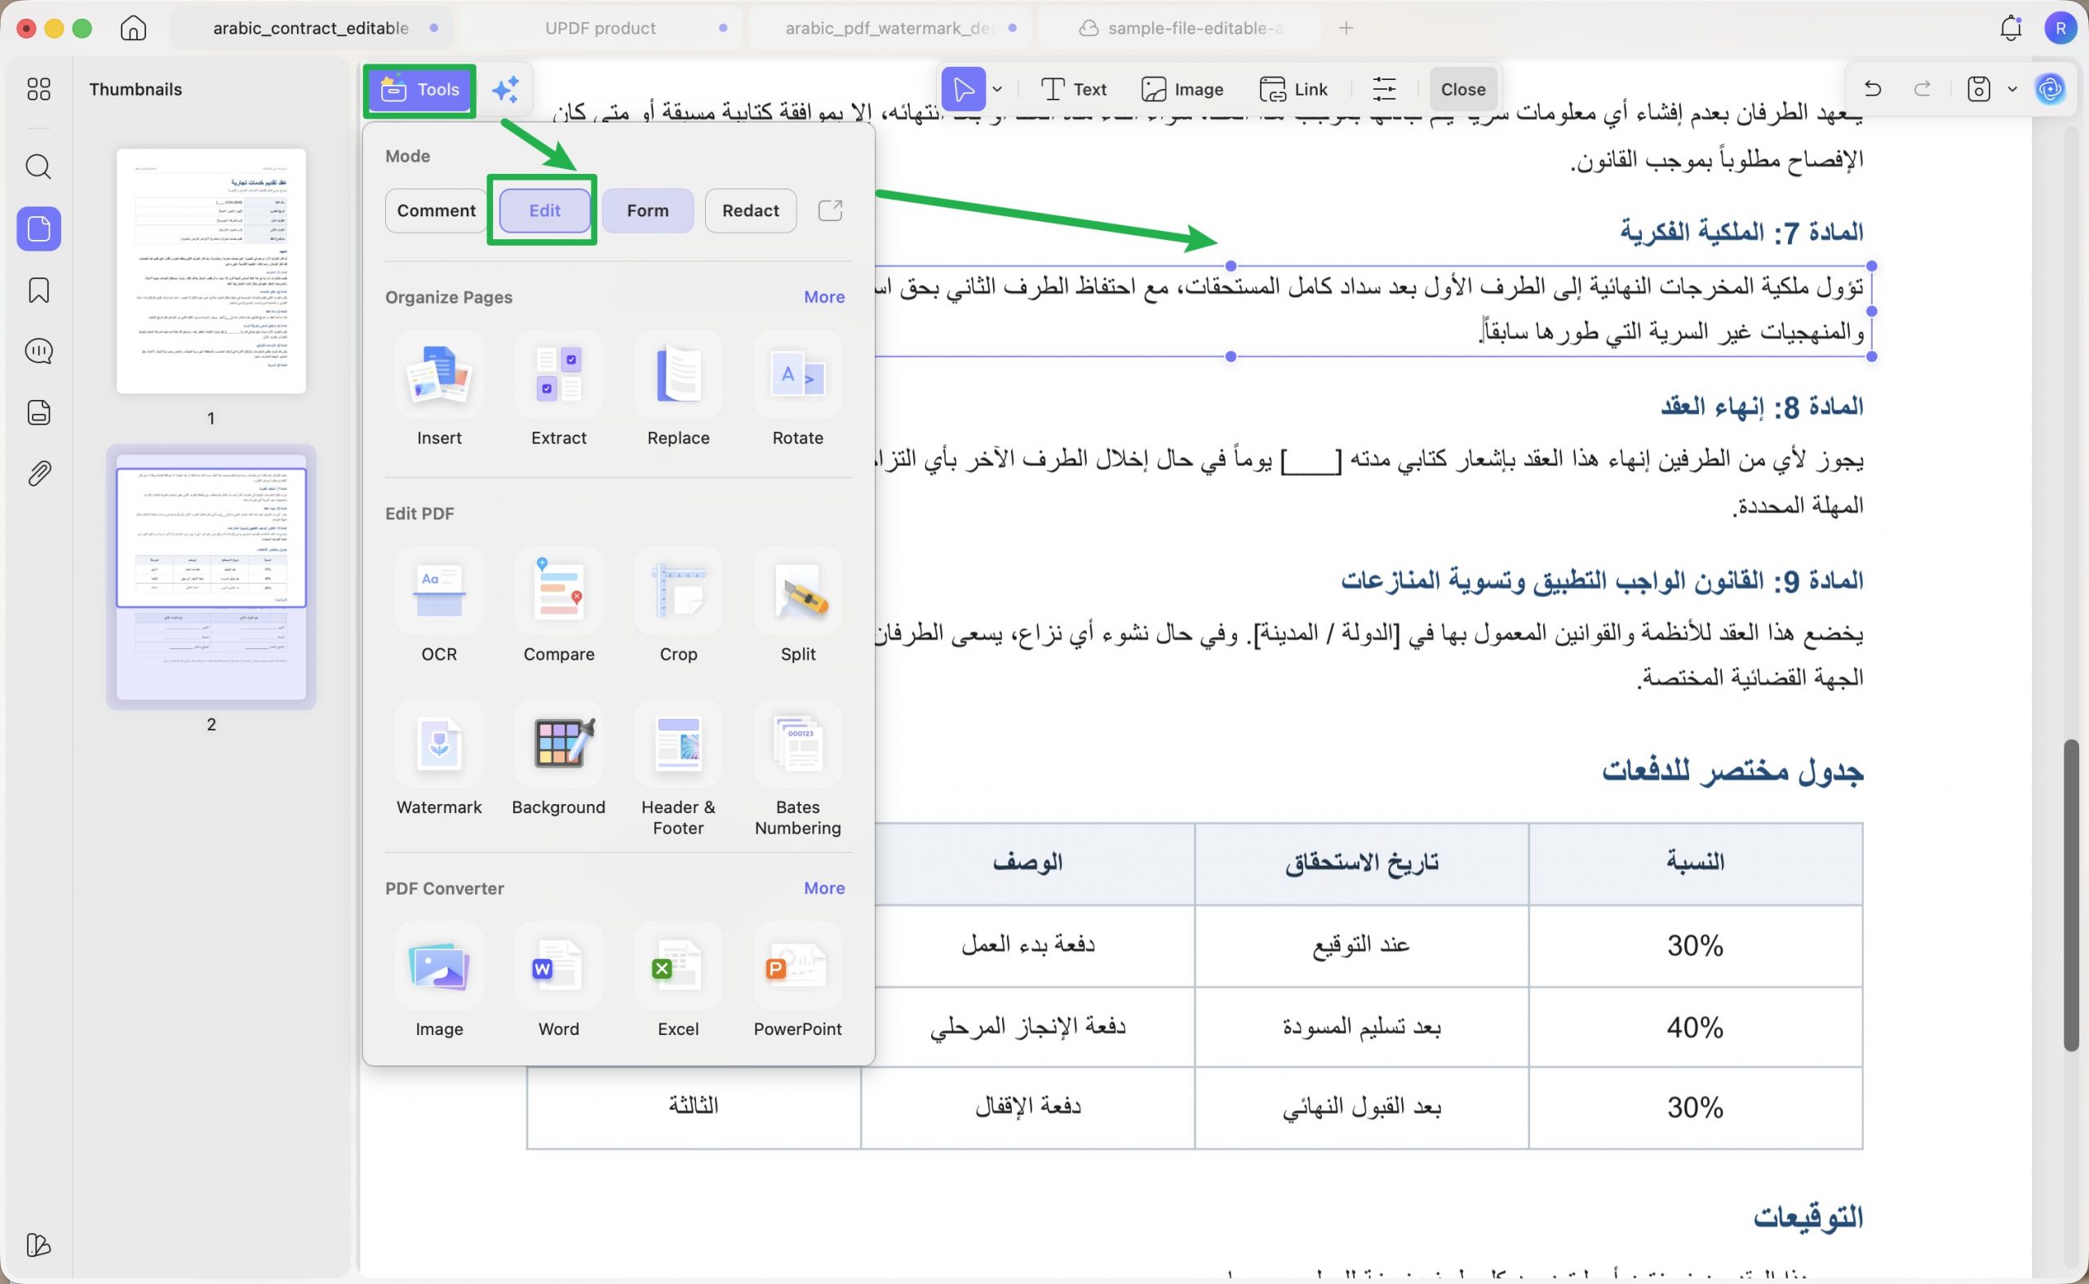Image resolution: width=2089 pixels, height=1284 pixels.
Task: Open the Extract pages tool
Action: [x=558, y=390]
